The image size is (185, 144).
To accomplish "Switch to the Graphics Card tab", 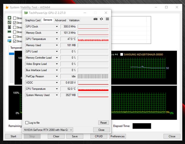I will [x=33, y=20].
